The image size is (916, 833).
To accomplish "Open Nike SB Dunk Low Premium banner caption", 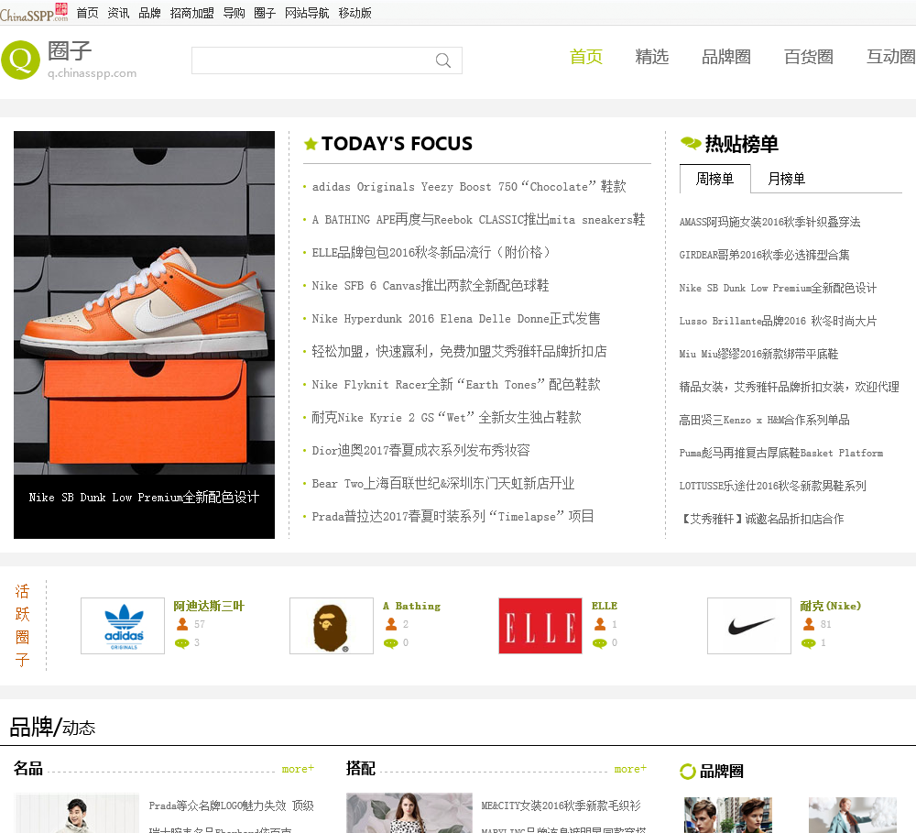I will tap(145, 498).
